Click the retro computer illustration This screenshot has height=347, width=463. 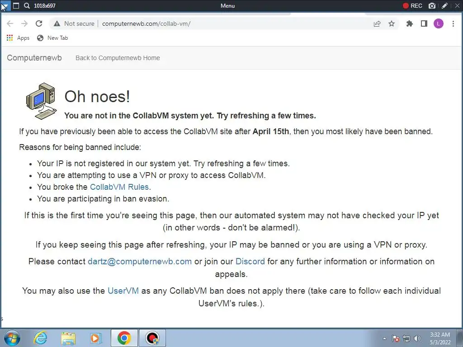[x=41, y=101]
